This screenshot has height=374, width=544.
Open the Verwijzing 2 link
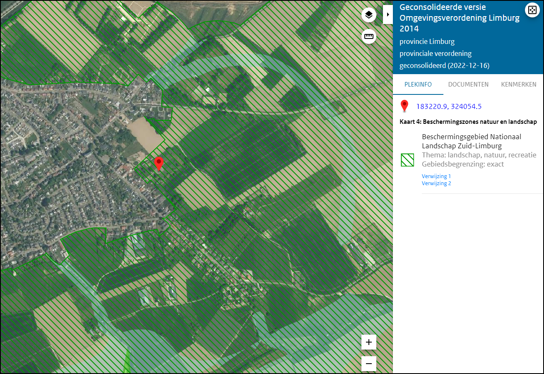point(436,183)
